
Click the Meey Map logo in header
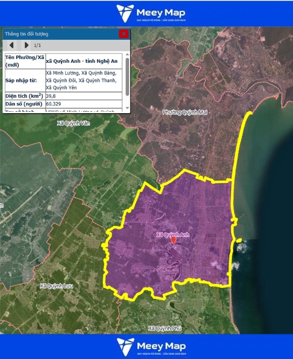coord(146,13)
